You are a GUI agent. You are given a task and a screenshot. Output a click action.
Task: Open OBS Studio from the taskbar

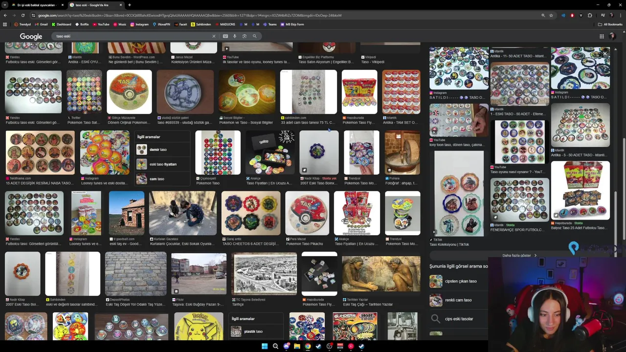(x=329, y=346)
